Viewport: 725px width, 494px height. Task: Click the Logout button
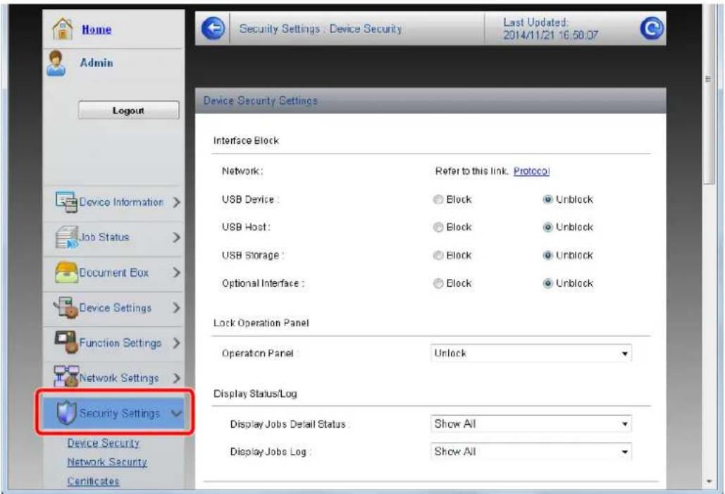(x=128, y=110)
